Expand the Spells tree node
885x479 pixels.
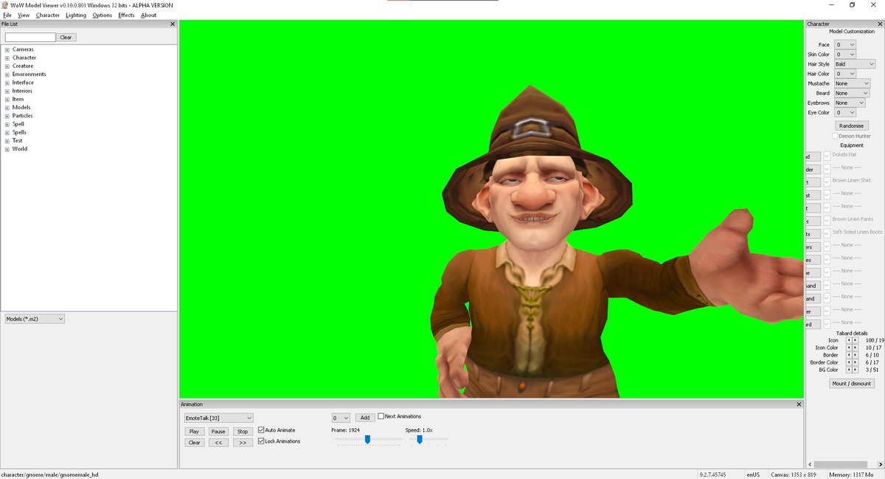[7, 132]
